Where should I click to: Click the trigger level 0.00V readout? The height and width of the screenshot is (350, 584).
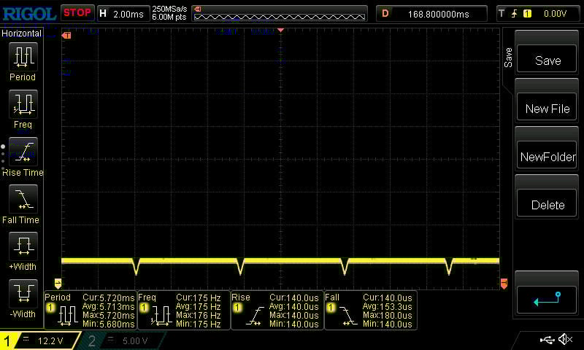point(555,14)
